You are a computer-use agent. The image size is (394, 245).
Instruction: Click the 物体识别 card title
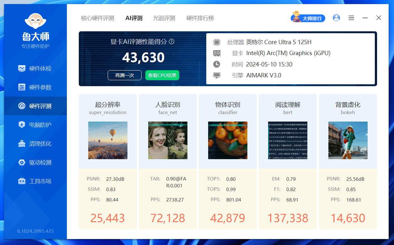(228, 105)
